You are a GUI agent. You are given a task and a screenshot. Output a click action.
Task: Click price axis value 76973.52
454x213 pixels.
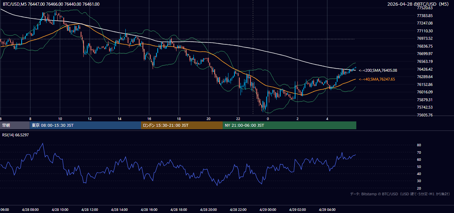[425, 38]
